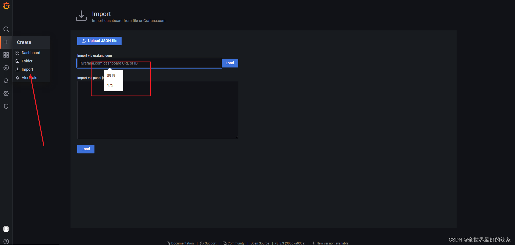Viewport: 515px width, 245px height.
Task: Open the search magnifier in sidebar
Action: click(6, 29)
